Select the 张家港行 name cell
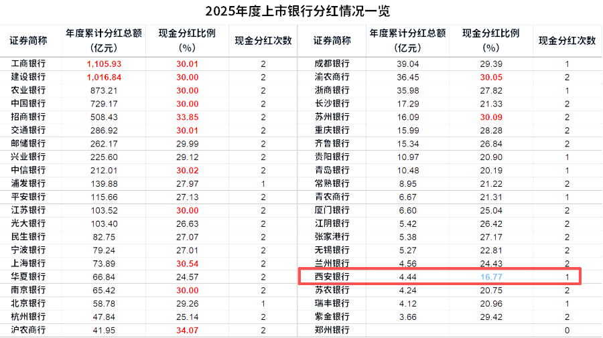The width and height of the screenshot is (603, 338). point(332,237)
